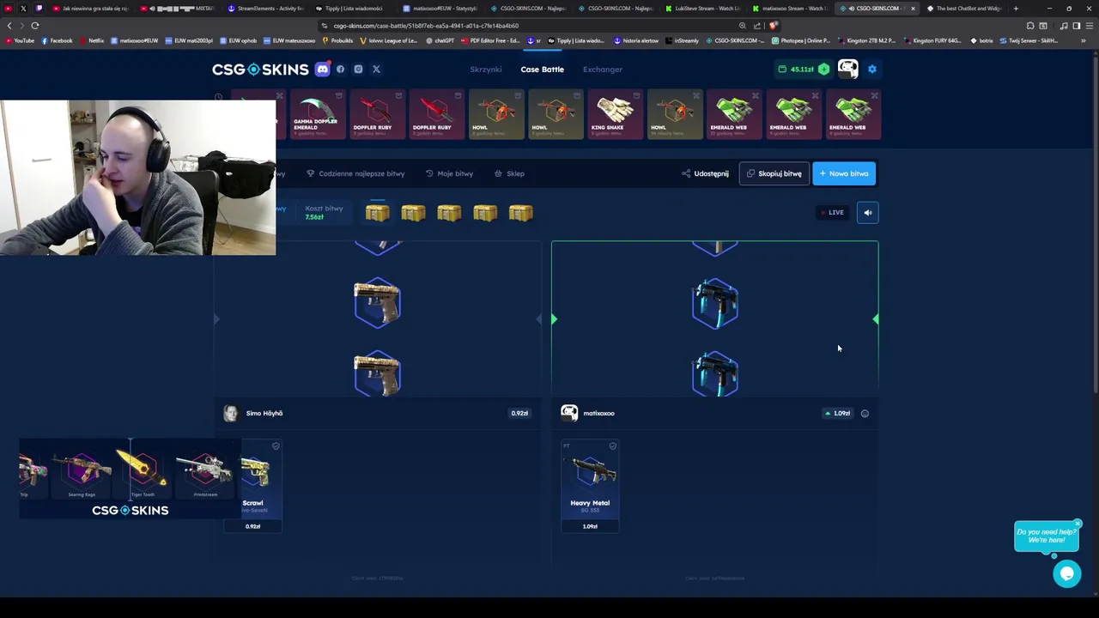Open Moje bitwy
The height and width of the screenshot is (618, 1099).
click(x=449, y=173)
